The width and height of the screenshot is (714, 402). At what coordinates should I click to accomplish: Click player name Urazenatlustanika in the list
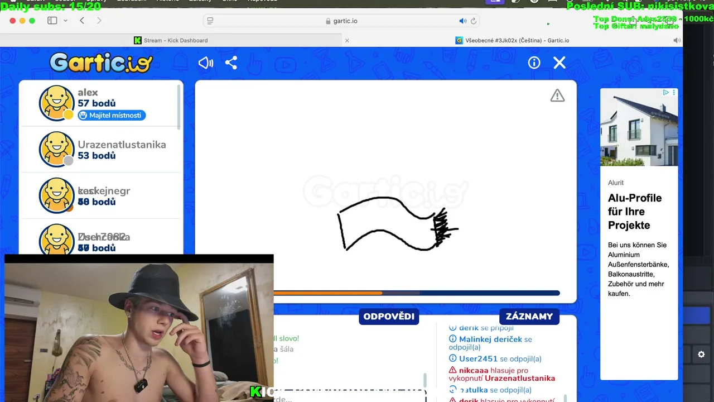click(122, 145)
